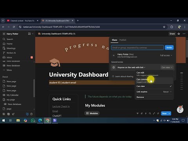The width and height of the screenshot is (188, 141).
Task: Click the lightning automation icon in Modules
Action: pos(146,114)
